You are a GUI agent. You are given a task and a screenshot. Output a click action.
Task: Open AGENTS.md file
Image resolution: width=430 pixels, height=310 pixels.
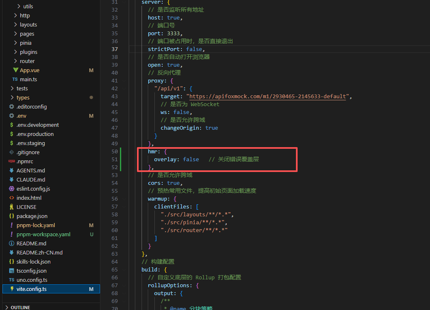click(31, 170)
